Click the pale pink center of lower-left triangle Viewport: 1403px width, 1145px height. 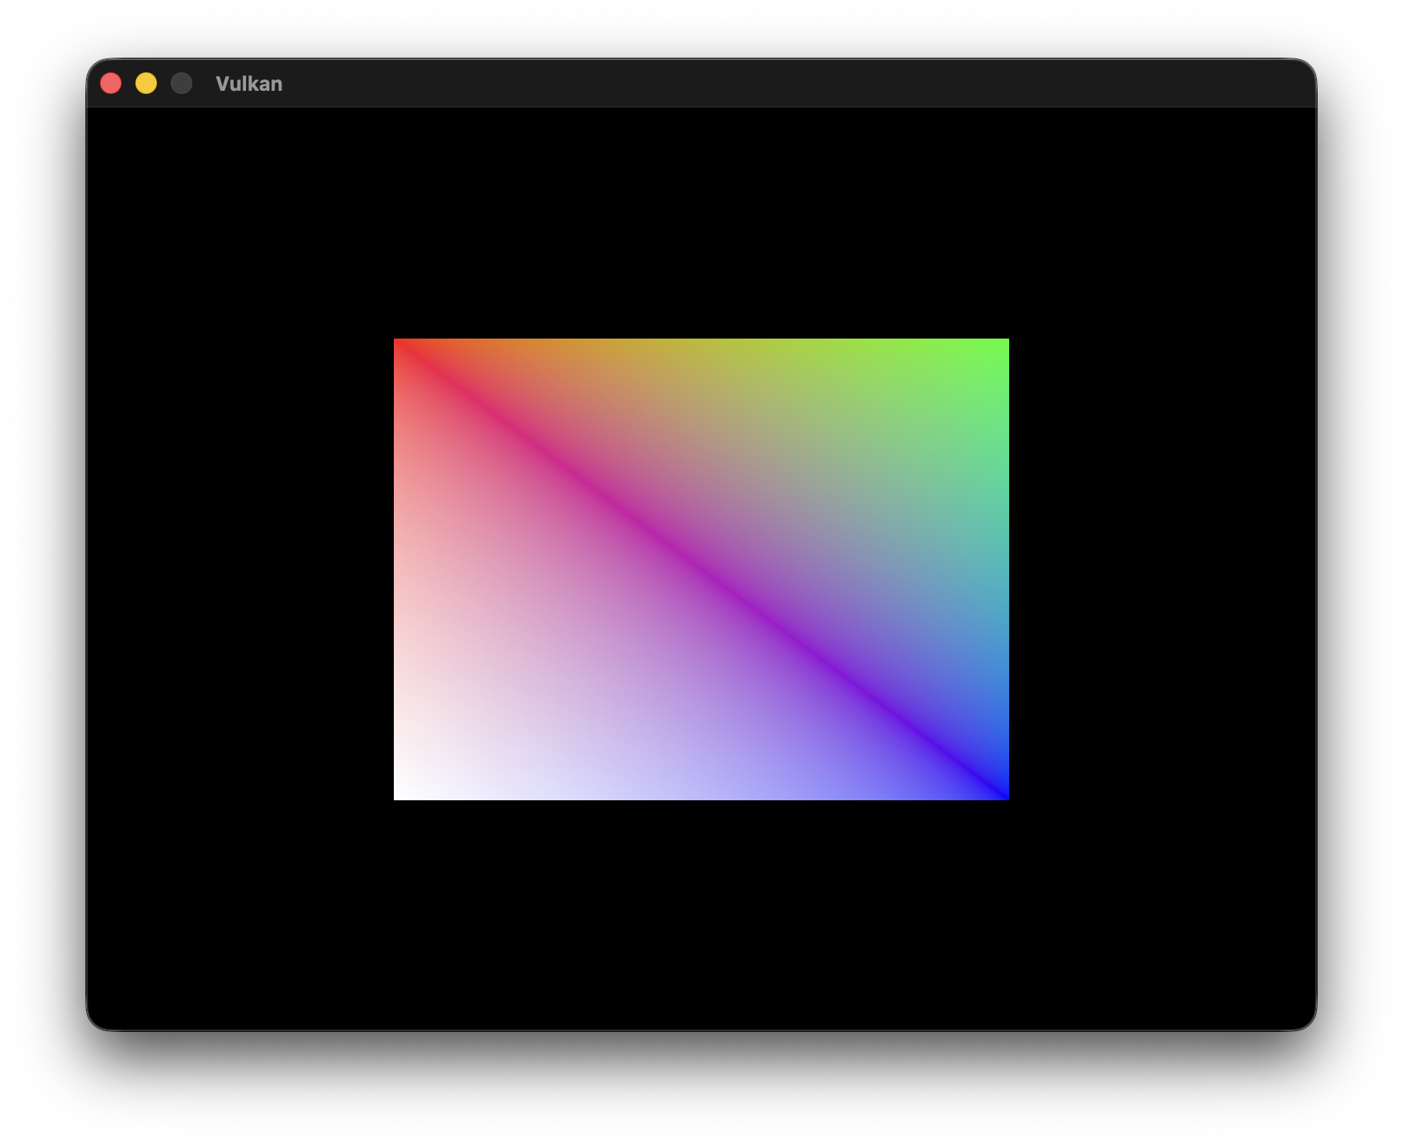tap(598, 646)
